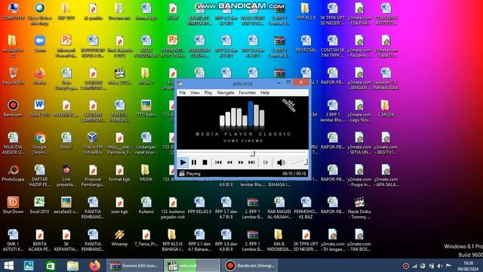Select the Excel 2010 desktop shortcut
Image resolution: width=483 pixels, height=272 pixels.
39,205
